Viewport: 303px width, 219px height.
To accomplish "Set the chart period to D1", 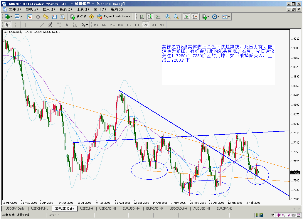I will click(146, 25).
